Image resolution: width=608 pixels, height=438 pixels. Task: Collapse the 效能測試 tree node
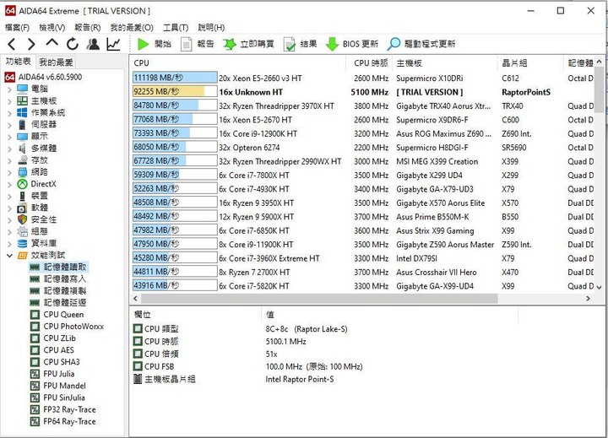(9, 256)
